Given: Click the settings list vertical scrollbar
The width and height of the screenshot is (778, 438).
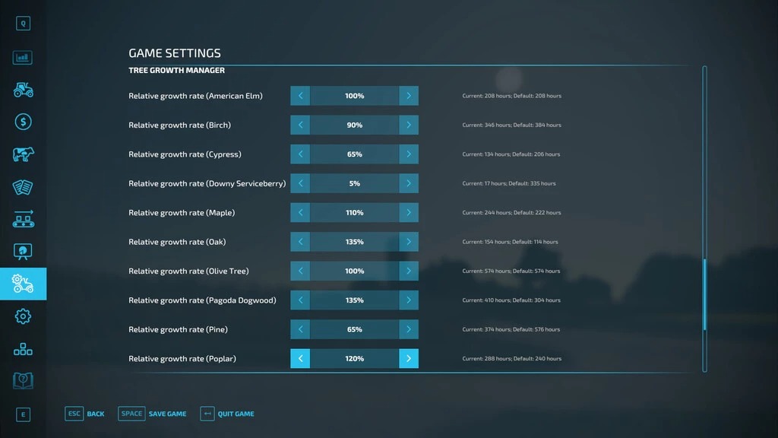Looking at the screenshot, I should click(x=704, y=294).
